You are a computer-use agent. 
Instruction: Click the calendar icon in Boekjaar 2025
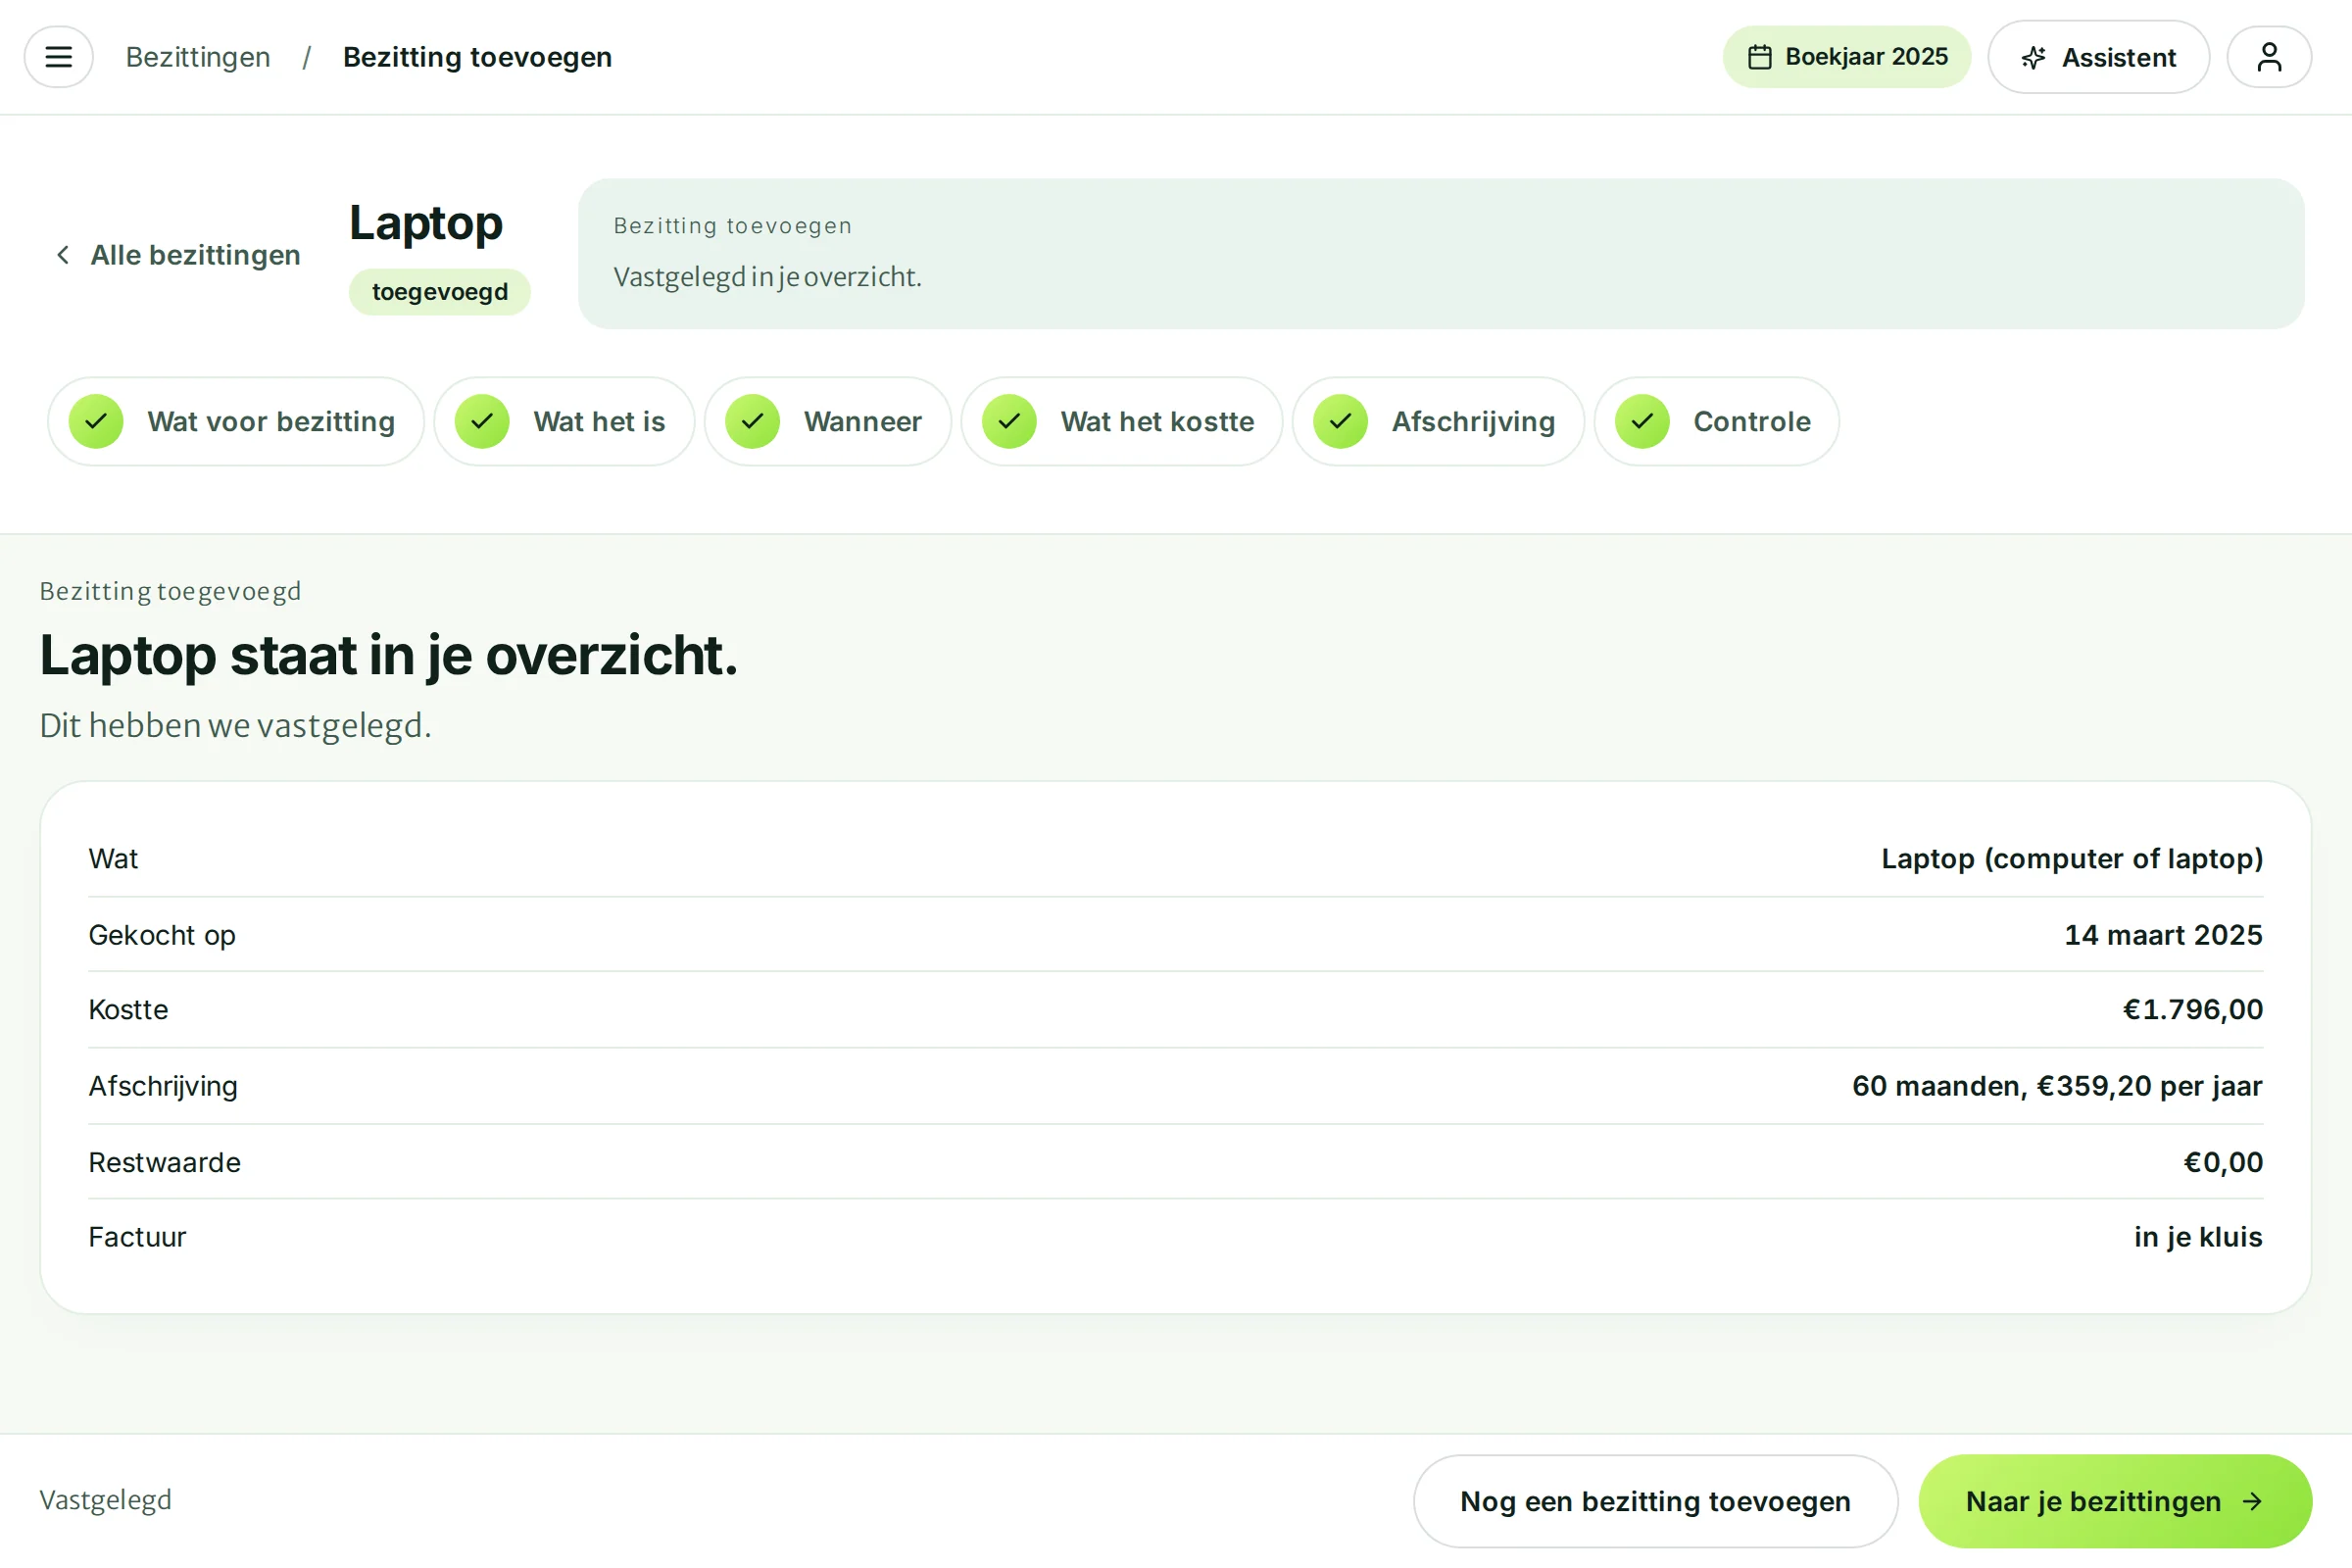click(x=1759, y=57)
